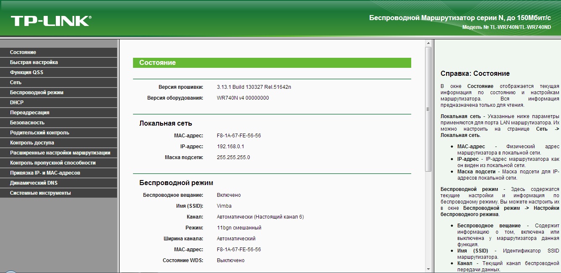Open Динамический DNS settings
Screen dimensions: 561x273
click(58, 183)
